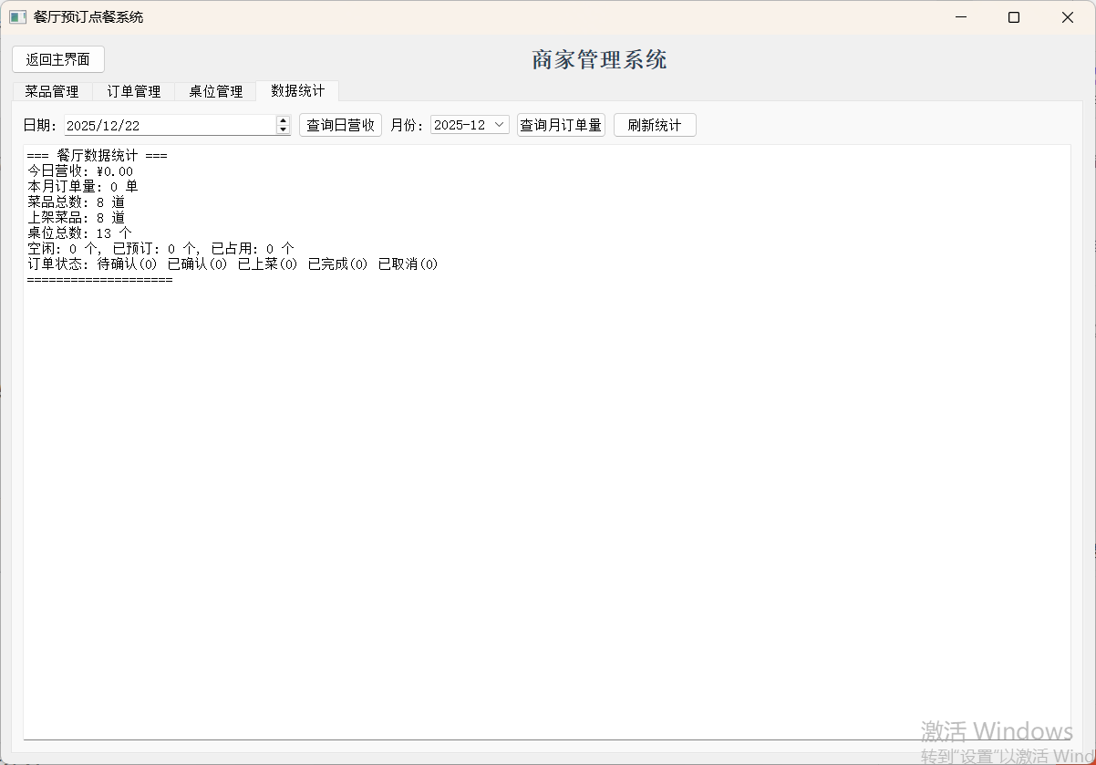Decrease the date with the down stepper arrow
Viewport: 1096px width, 765px height.
(283, 129)
